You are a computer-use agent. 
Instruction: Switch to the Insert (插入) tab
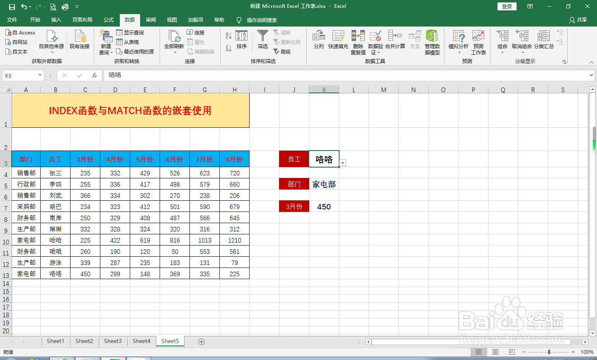point(56,20)
